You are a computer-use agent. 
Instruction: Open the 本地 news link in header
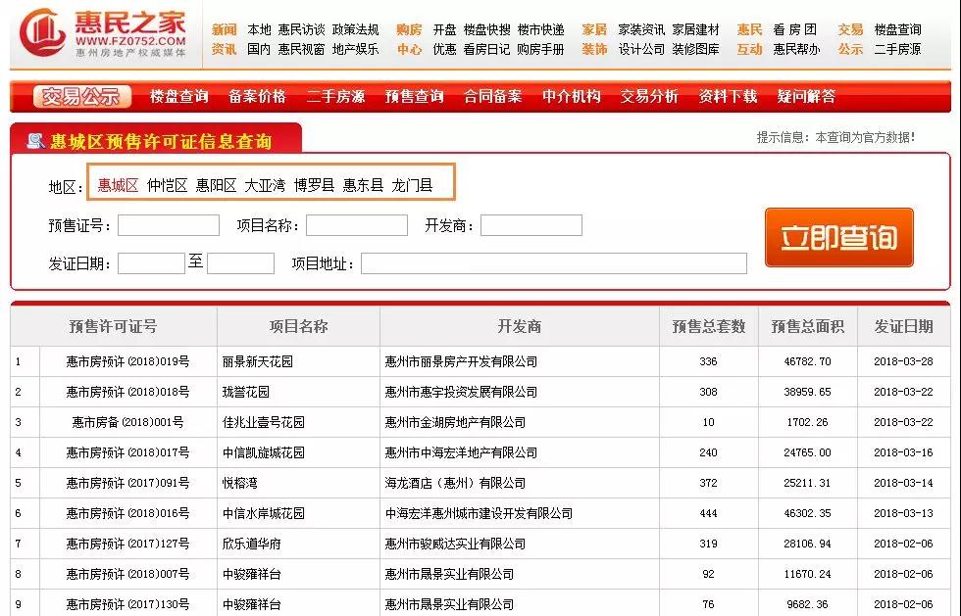click(259, 29)
